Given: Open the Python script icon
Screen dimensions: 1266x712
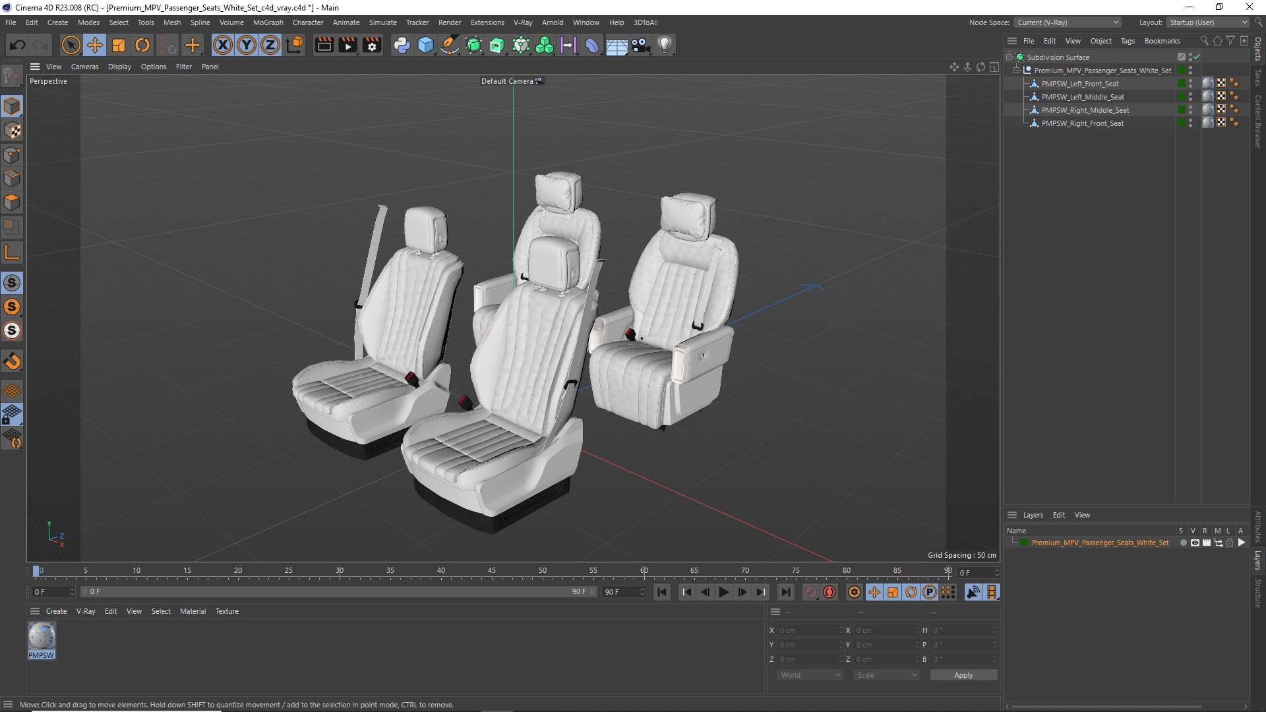Looking at the screenshot, I should pos(402,45).
